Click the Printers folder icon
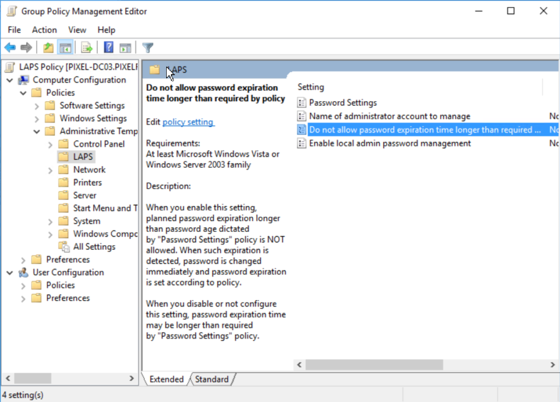 point(63,183)
